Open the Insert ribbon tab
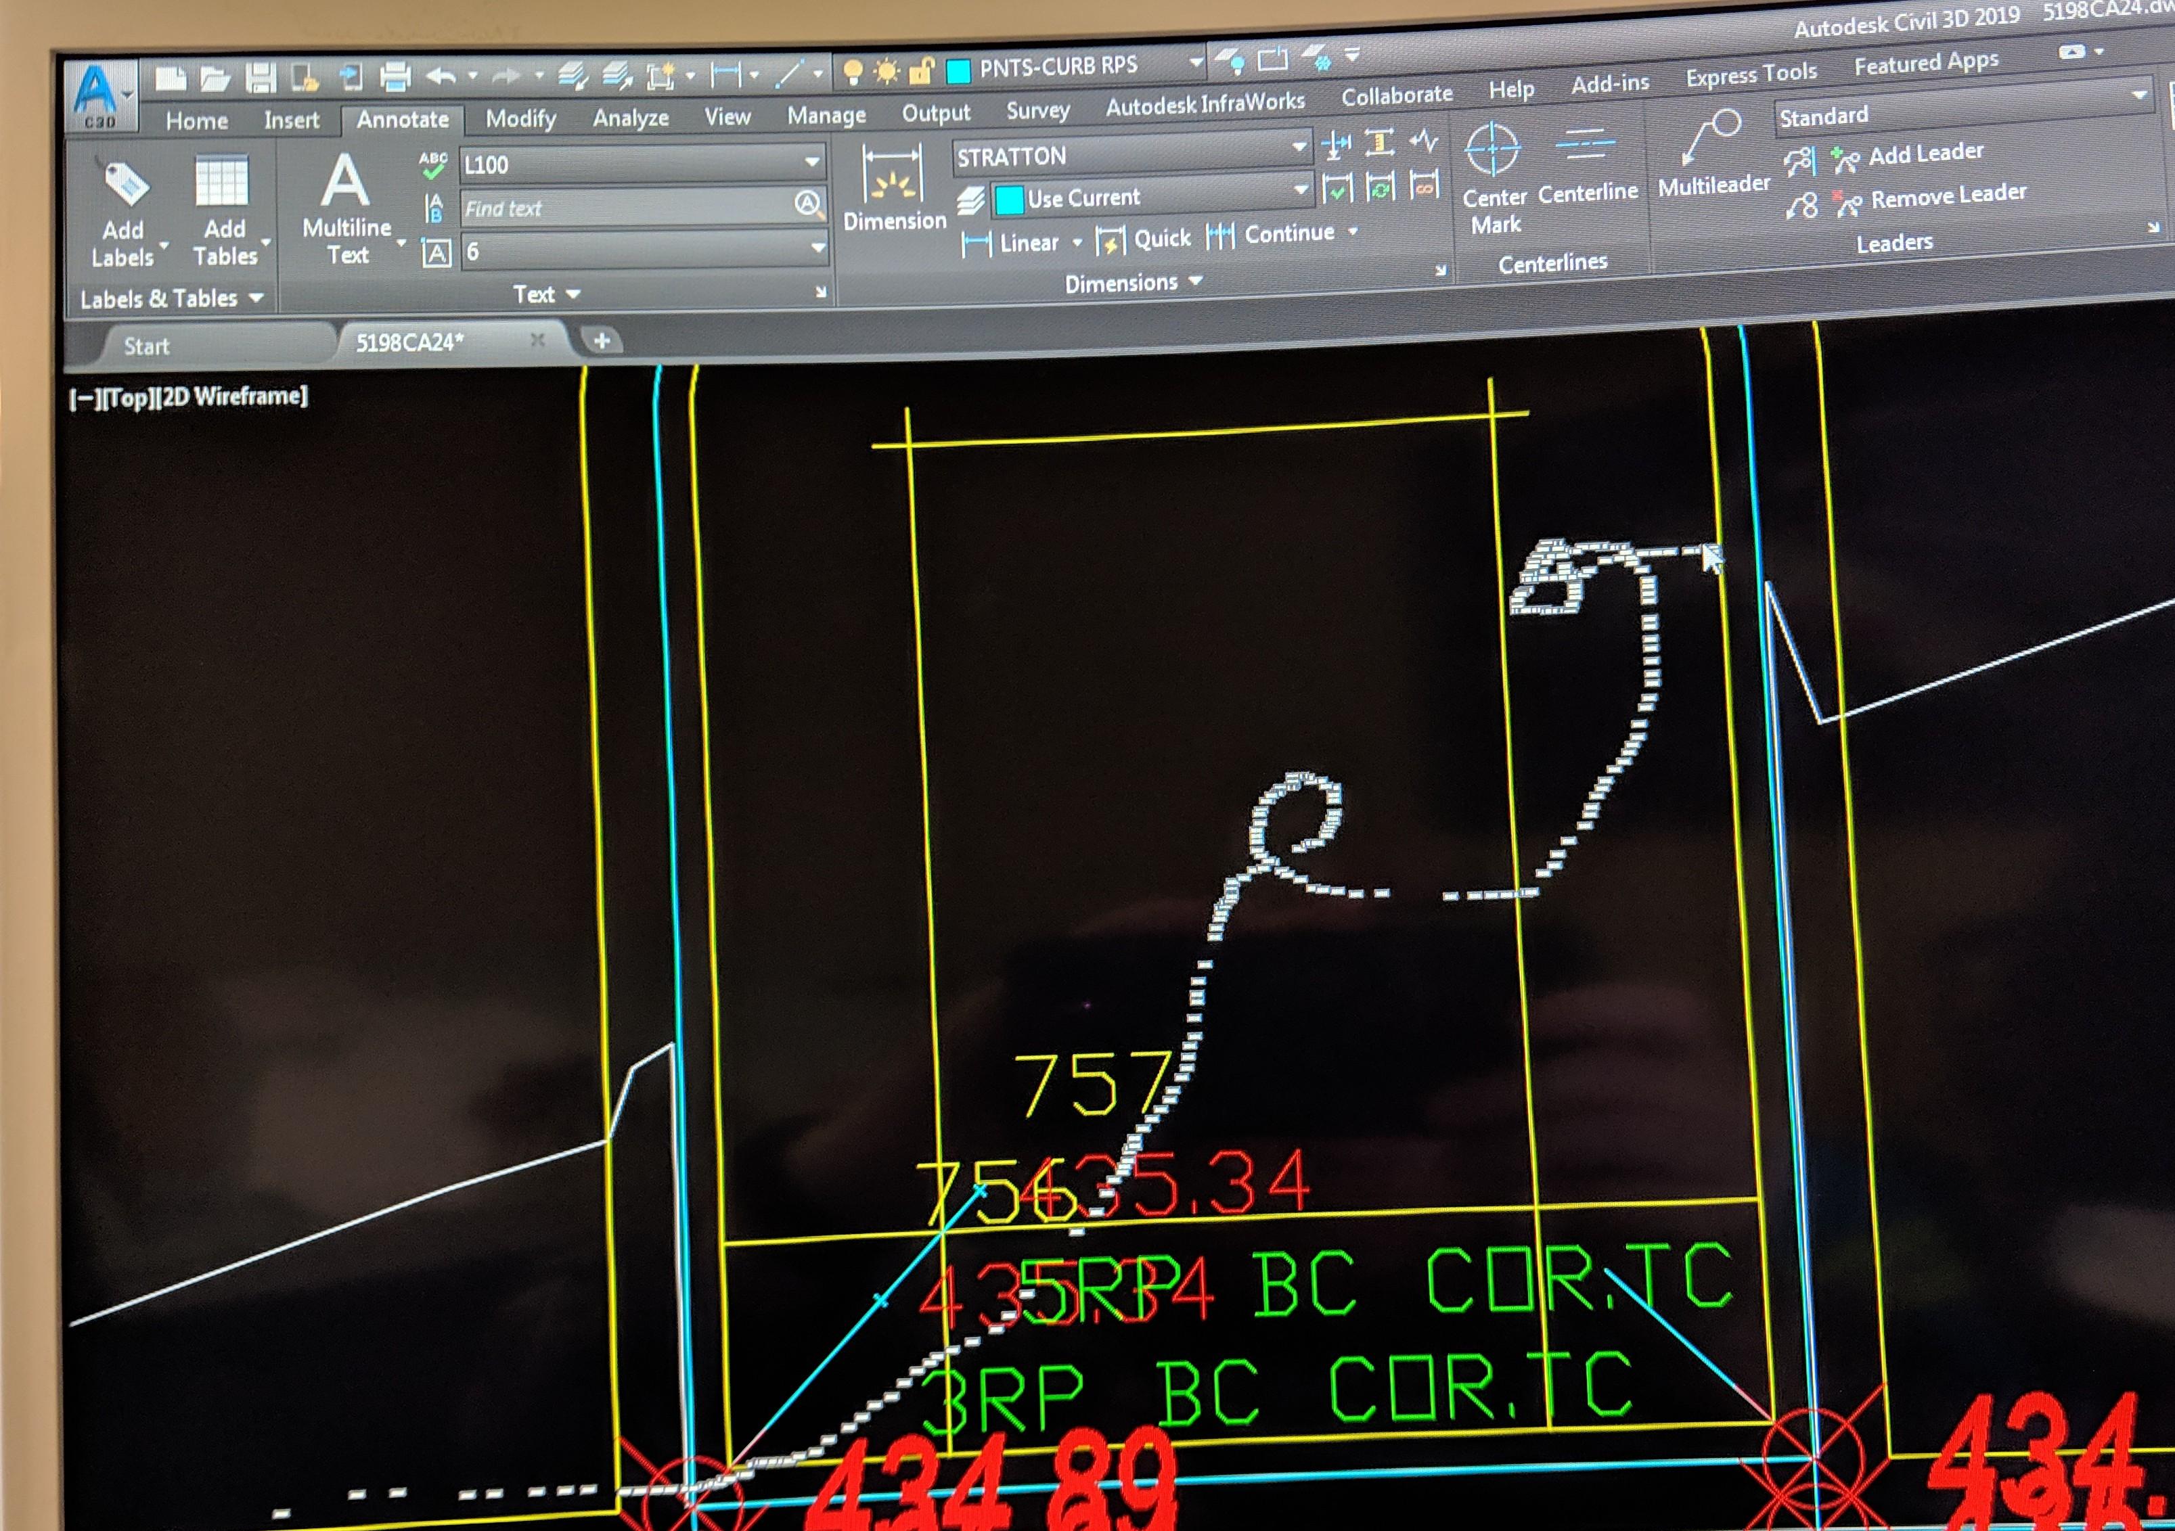This screenshot has width=2175, height=1531. pos(292,120)
